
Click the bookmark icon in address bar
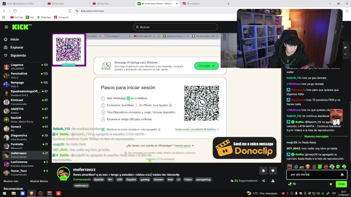70,11
